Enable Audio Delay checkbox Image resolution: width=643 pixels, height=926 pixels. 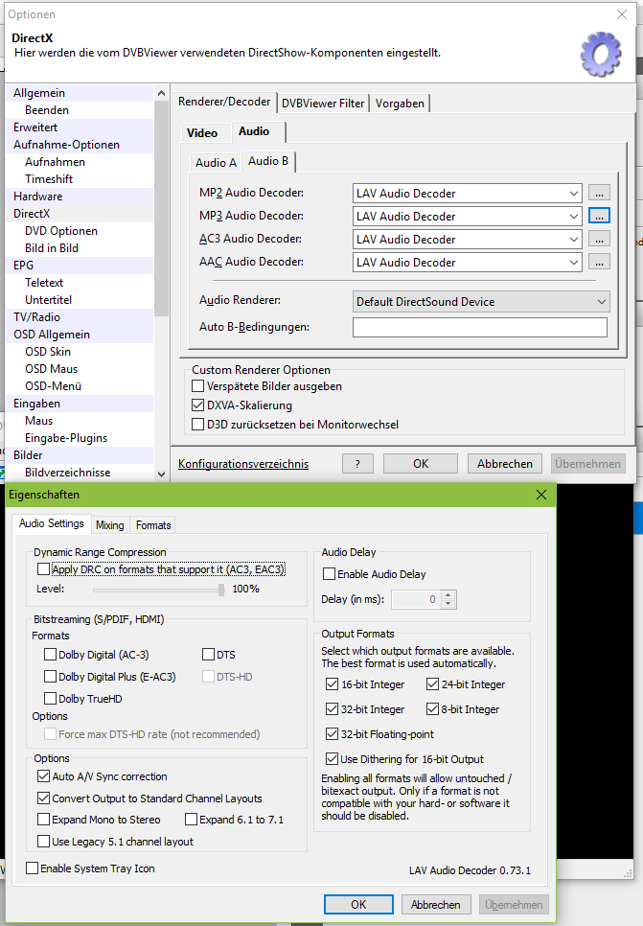pyautogui.click(x=329, y=574)
